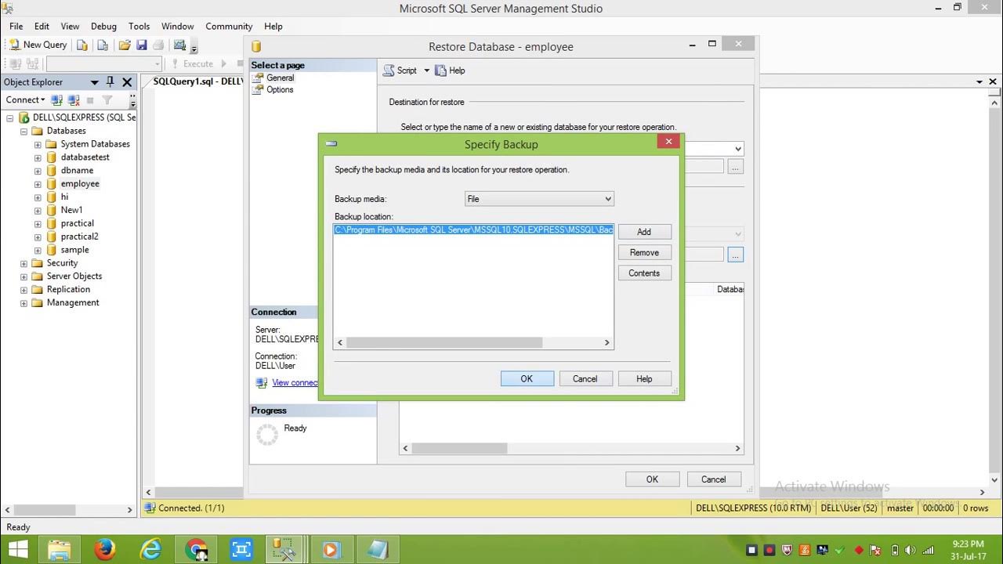Click OK in Restore Database window
This screenshot has width=1003, height=564.
(652, 479)
